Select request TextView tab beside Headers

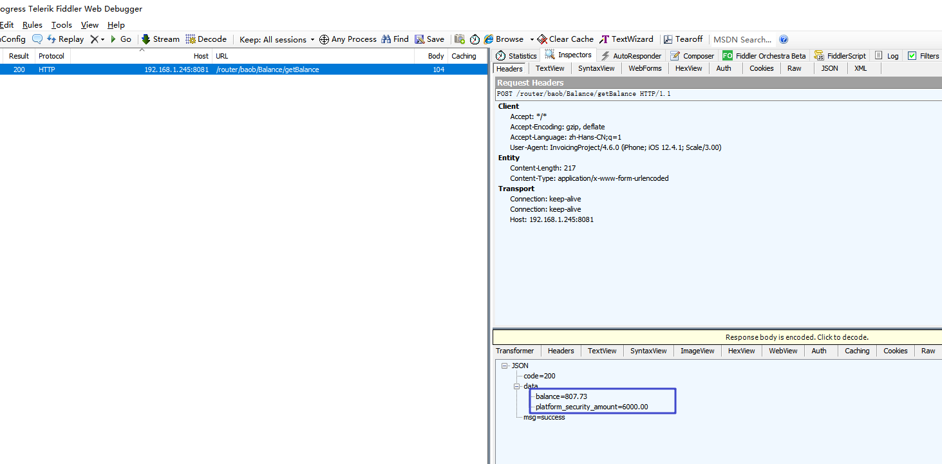550,68
